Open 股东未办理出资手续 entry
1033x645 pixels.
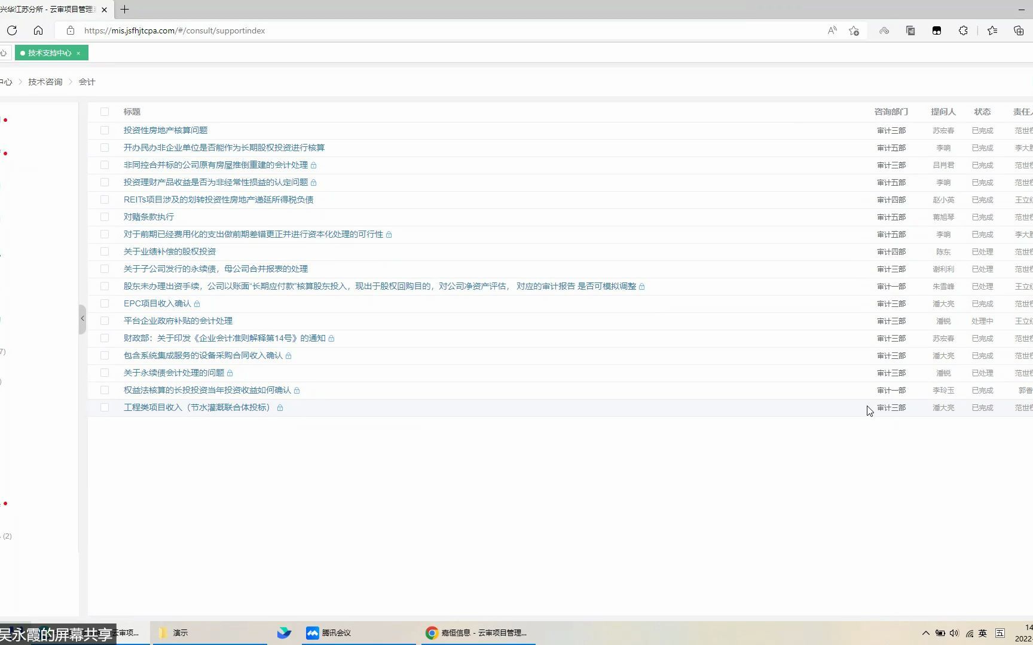(x=380, y=286)
